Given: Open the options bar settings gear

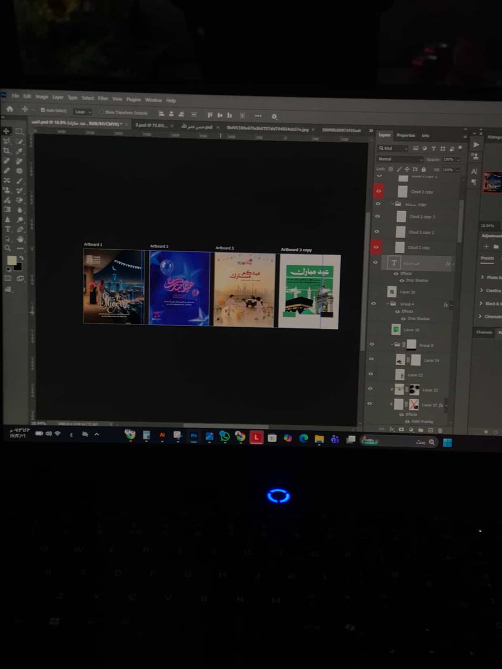Looking at the screenshot, I should coord(274,116).
